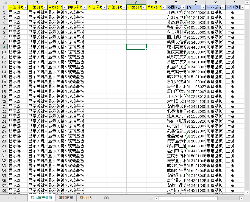Image resolution: width=250 pixels, height=202 pixels.
Task: Open filter dropdown for 公司名称 column
Action: (x=183, y=7)
